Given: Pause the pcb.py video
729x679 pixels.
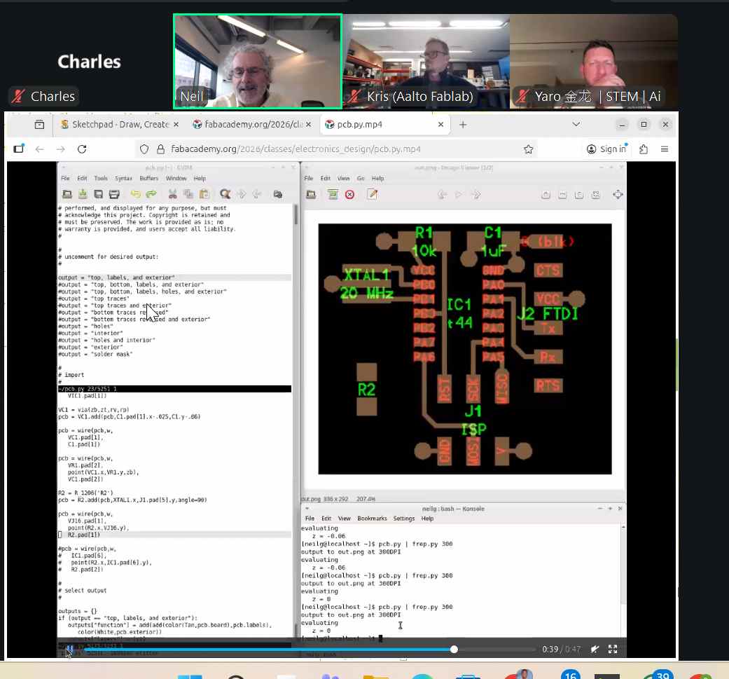Looking at the screenshot, I should pyautogui.click(x=70, y=649).
